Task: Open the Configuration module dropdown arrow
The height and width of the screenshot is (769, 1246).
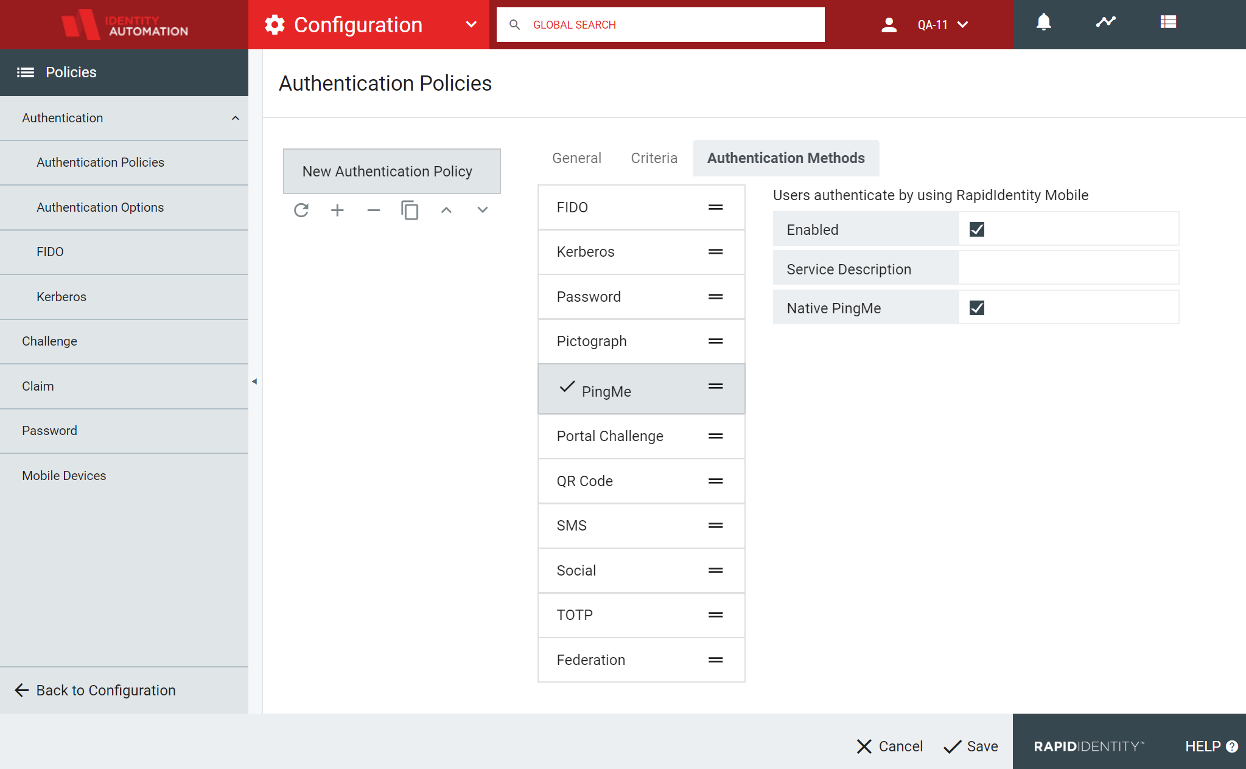Action: point(471,24)
